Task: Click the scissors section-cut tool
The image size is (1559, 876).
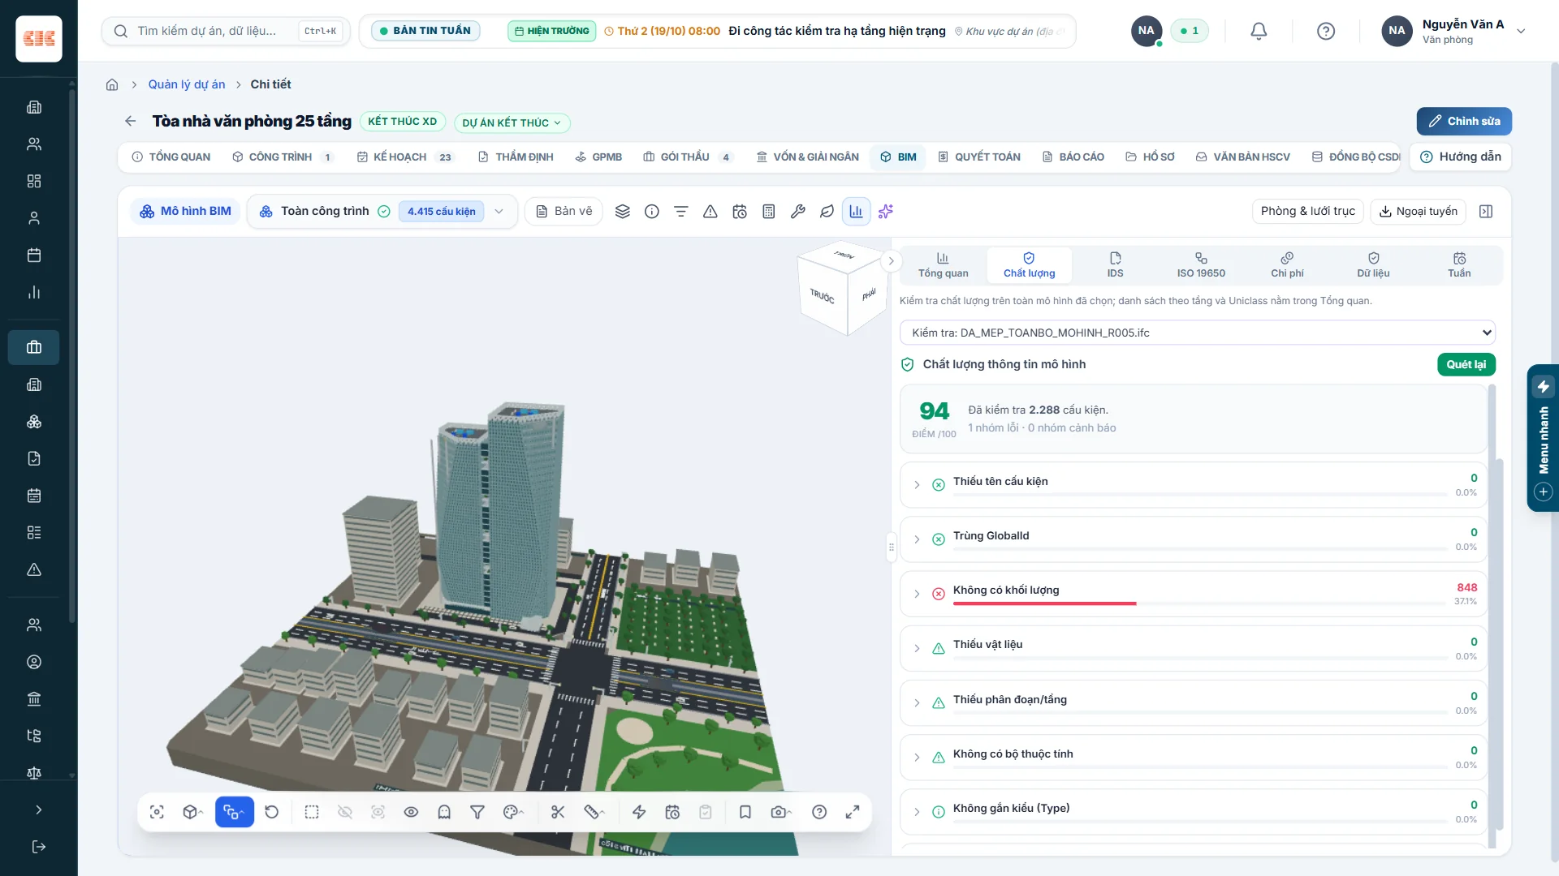Action: (x=558, y=812)
